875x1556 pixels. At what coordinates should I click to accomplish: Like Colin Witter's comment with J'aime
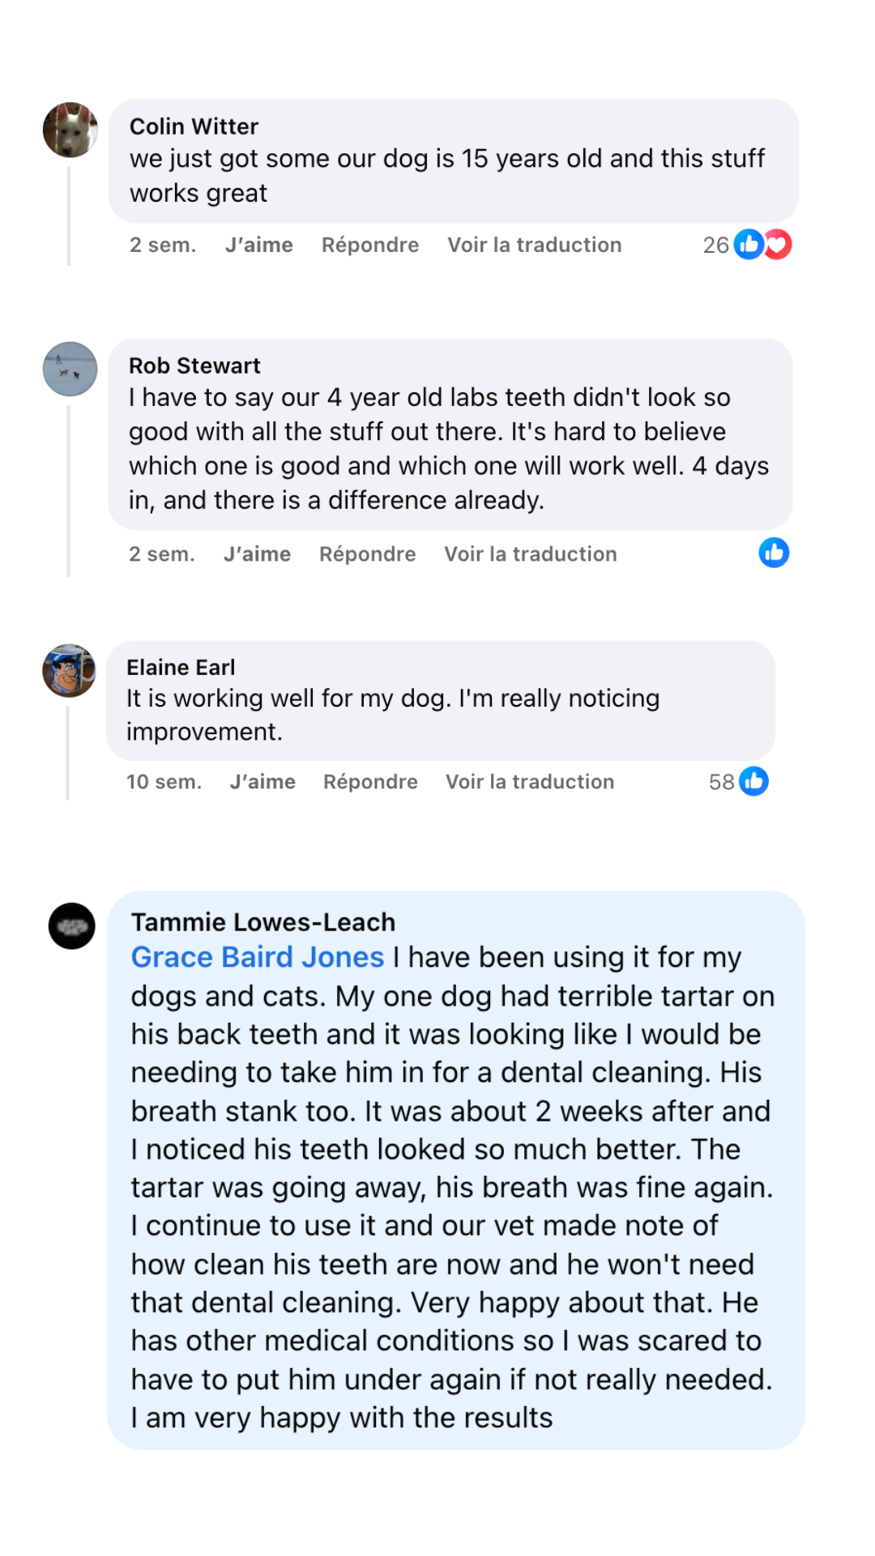(x=258, y=245)
